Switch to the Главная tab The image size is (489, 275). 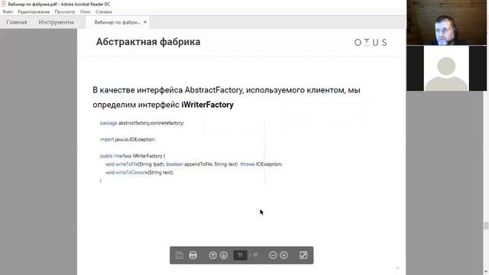click(17, 22)
